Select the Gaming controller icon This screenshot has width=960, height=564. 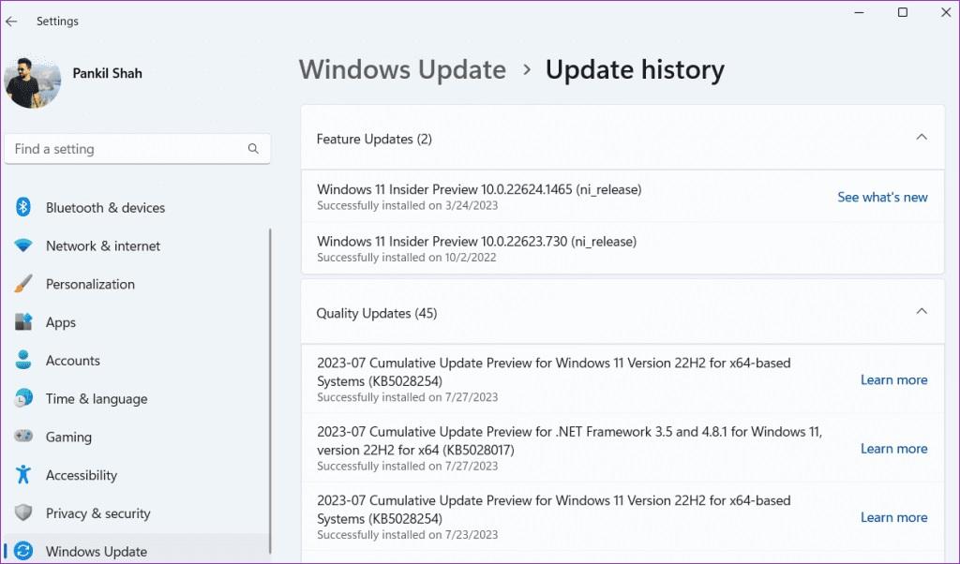pos(23,437)
